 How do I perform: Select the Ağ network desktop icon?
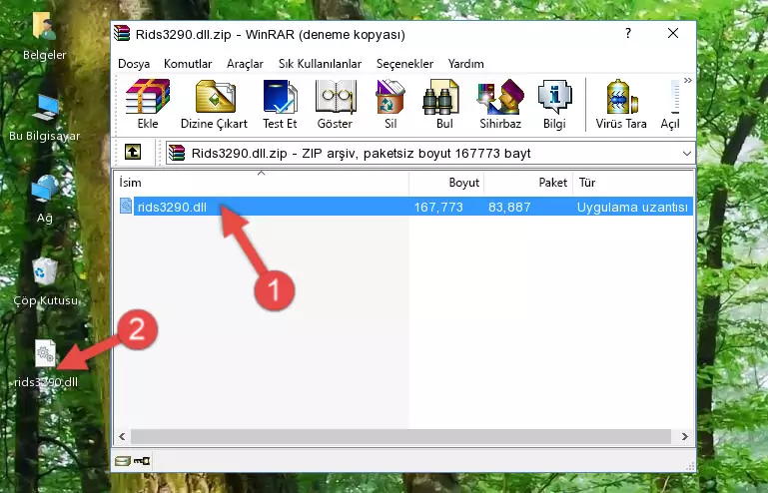45,200
